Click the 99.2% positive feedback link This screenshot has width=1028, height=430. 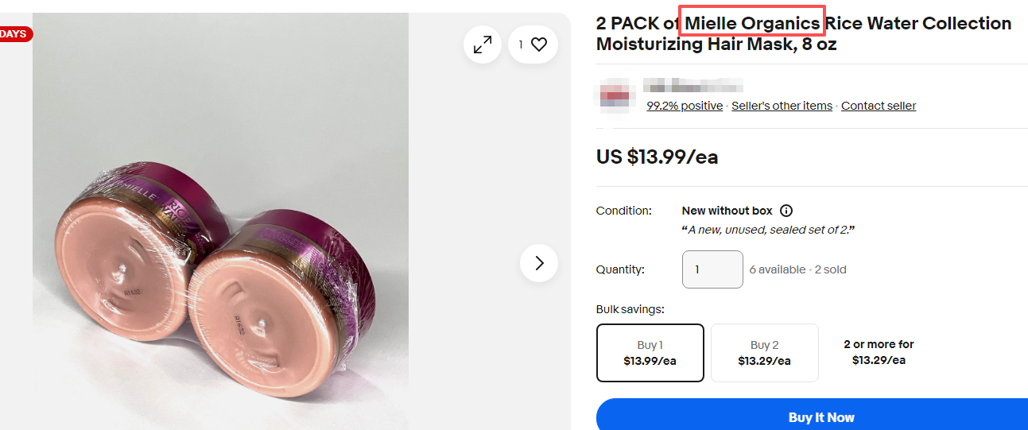click(x=685, y=106)
